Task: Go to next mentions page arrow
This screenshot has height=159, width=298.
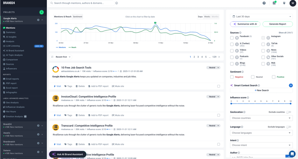Action: tap(219, 57)
